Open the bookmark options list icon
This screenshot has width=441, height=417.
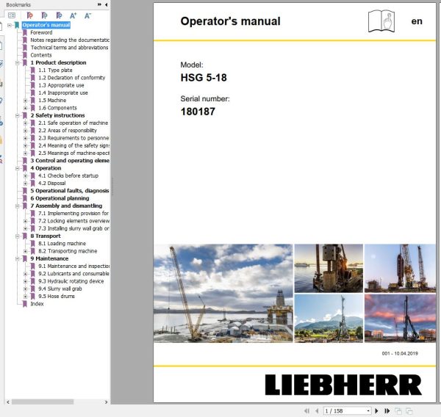(x=12, y=15)
